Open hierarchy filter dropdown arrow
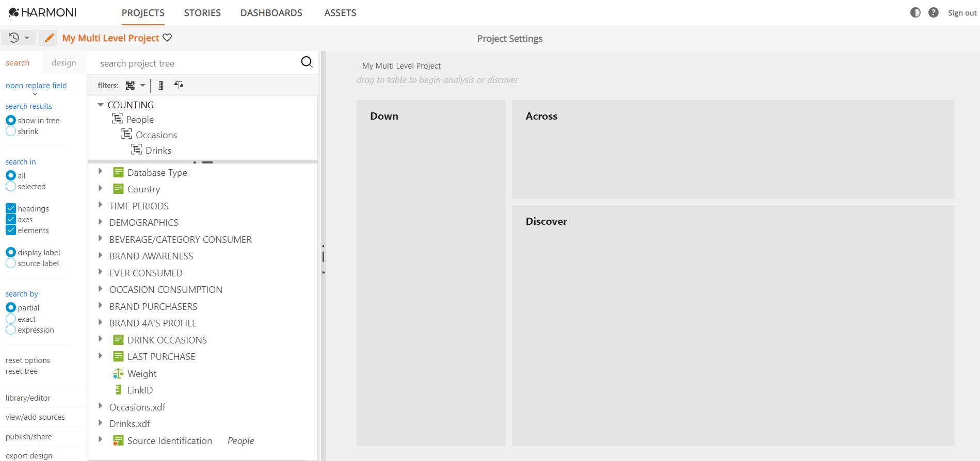 (142, 86)
